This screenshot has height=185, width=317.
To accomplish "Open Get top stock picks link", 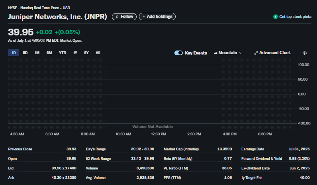I will [295, 17].
